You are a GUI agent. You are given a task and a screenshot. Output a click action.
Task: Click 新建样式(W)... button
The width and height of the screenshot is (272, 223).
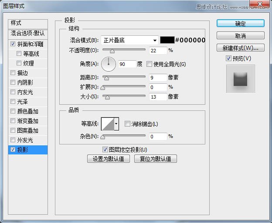click(241, 48)
